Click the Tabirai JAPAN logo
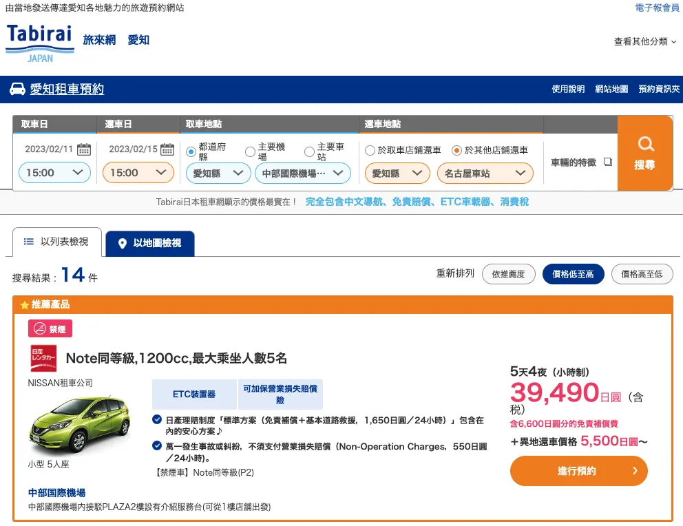The height and width of the screenshot is (526, 683). click(x=39, y=42)
